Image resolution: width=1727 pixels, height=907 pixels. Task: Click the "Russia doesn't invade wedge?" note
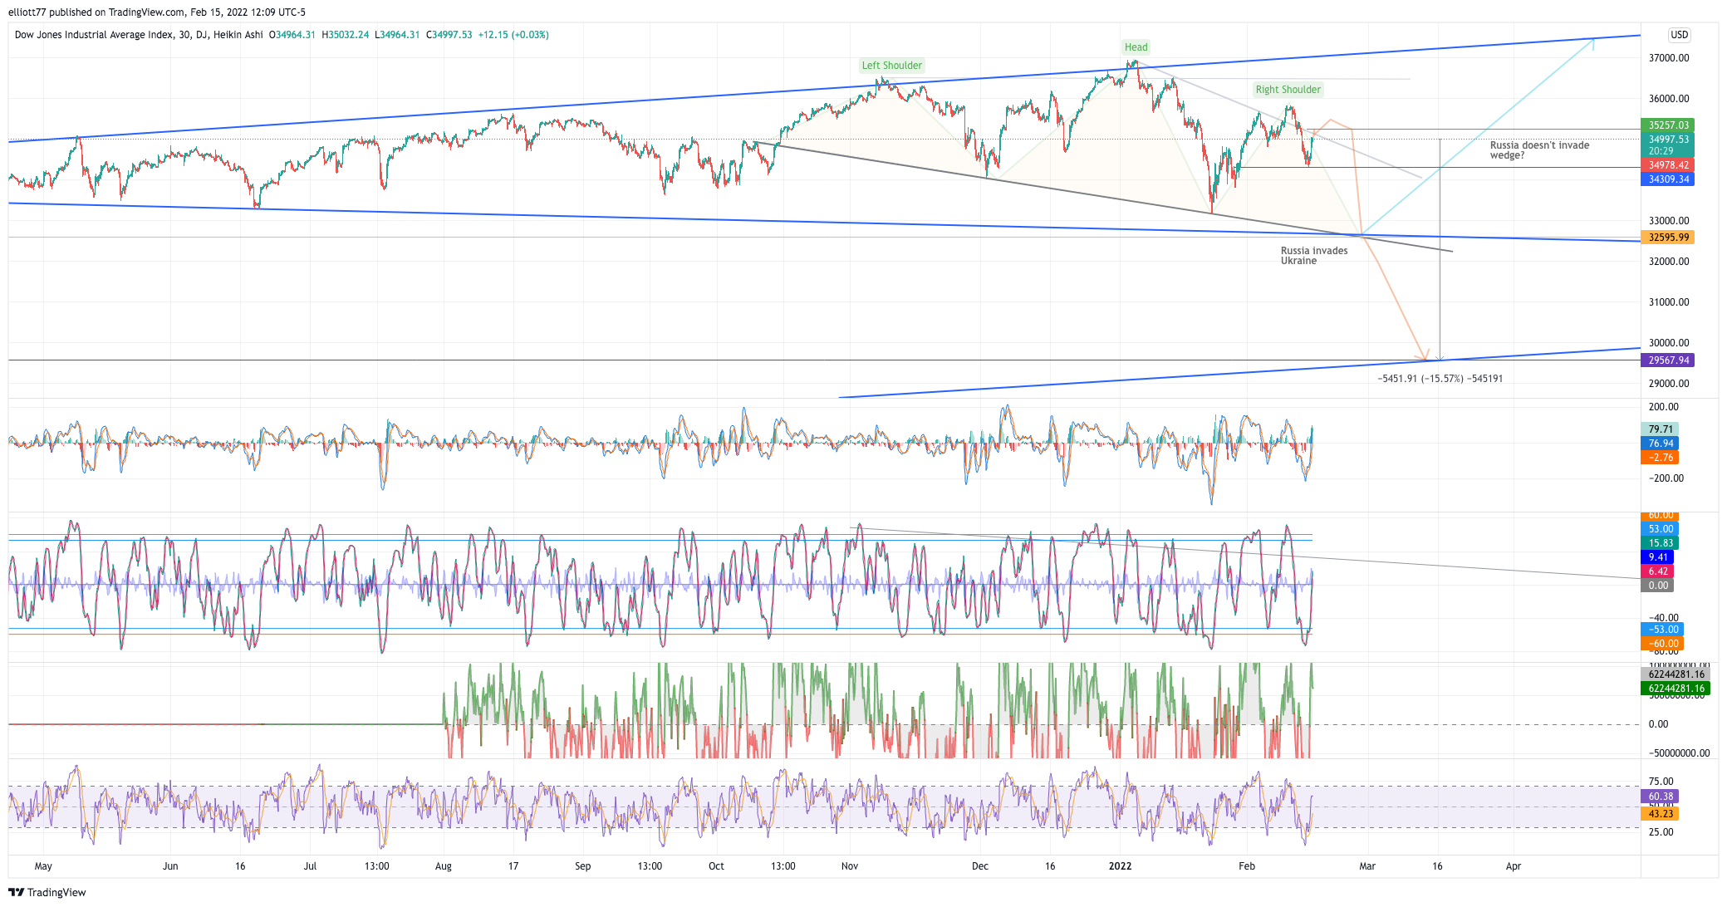click(1539, 150)
